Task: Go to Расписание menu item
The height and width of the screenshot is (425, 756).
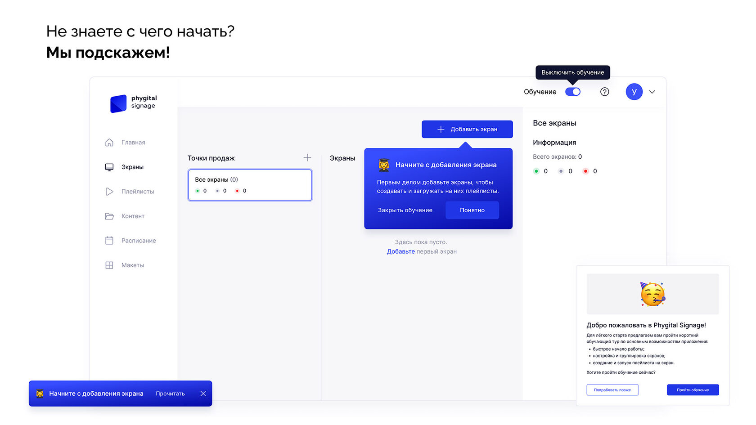Action: pyautogui.click(x=139, y=241)
